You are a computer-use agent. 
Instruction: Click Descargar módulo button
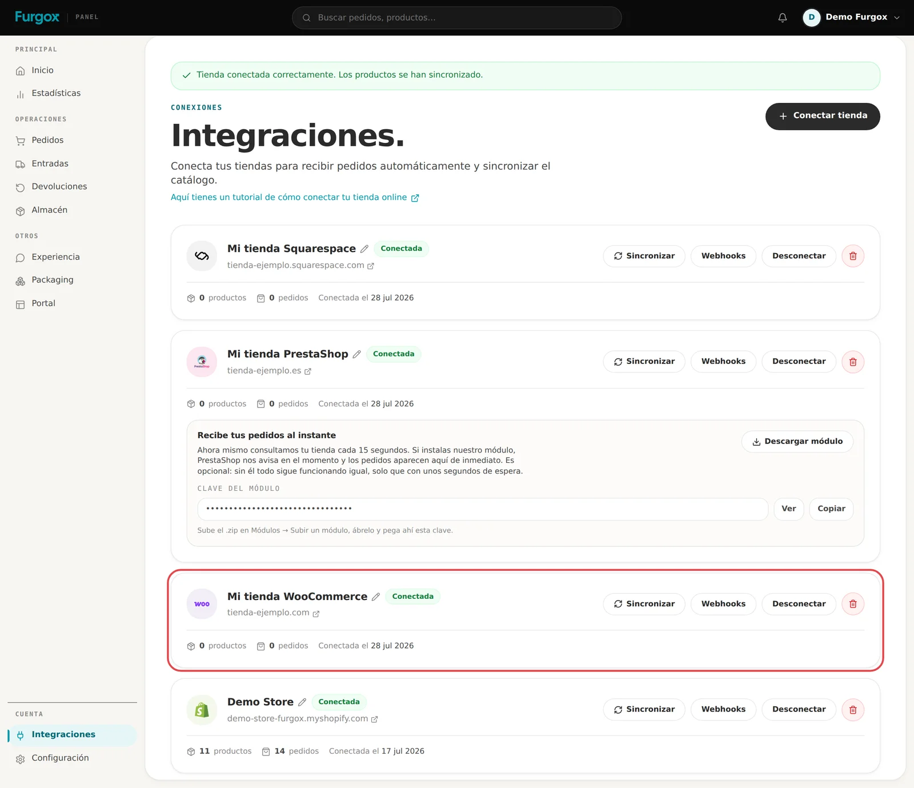[x=797, y=442]
